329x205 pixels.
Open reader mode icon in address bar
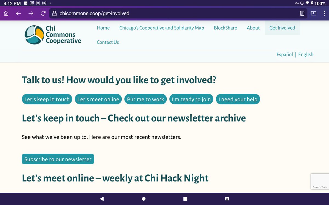[302, 13]
